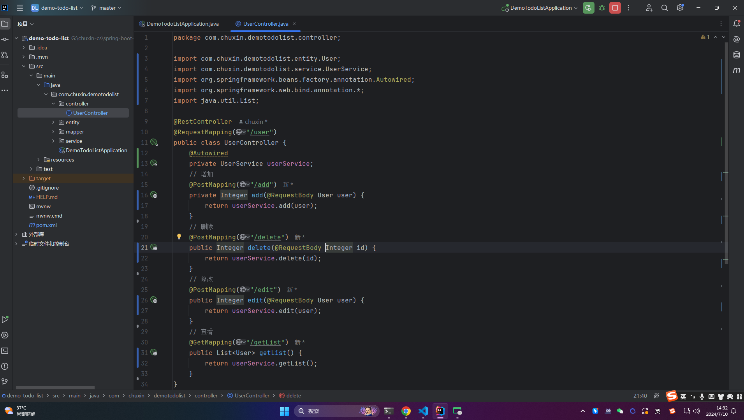Open the Database tool window

737,55
